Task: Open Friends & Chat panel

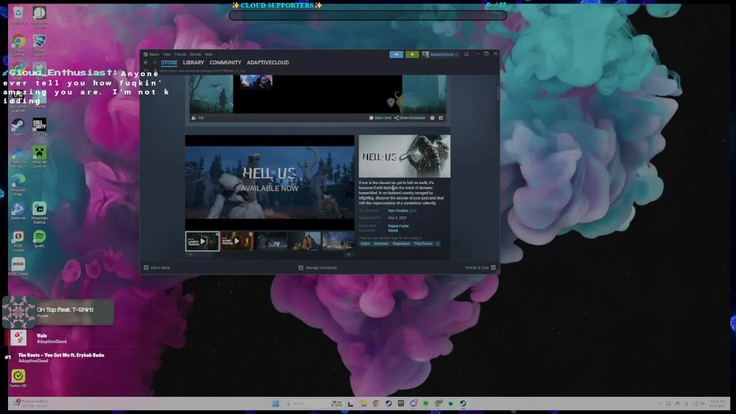Action: coord(480,267)
